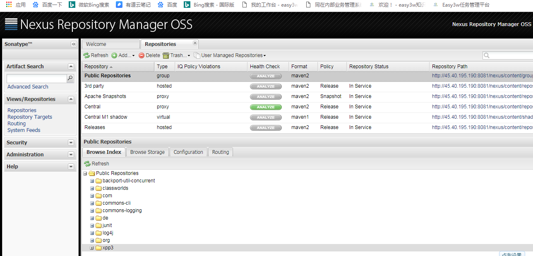The height and width of the screenshot is (256, 533).
Task: Expand the Administration panel
Action: tap(71, 155)
